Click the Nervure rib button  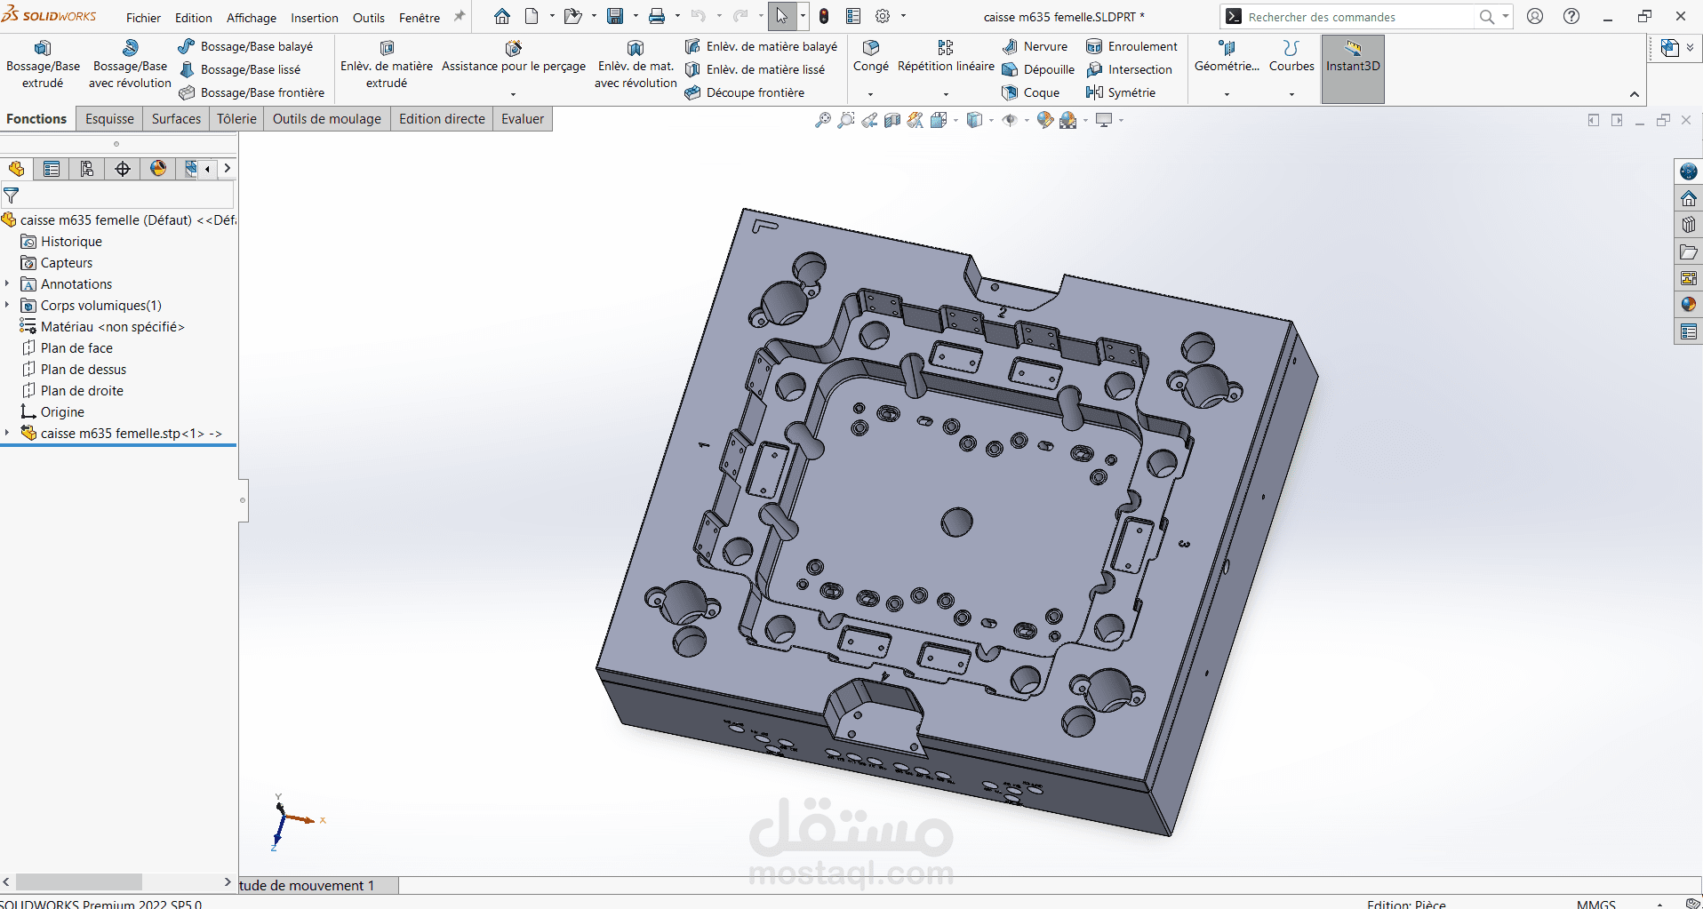[1035, 46]
